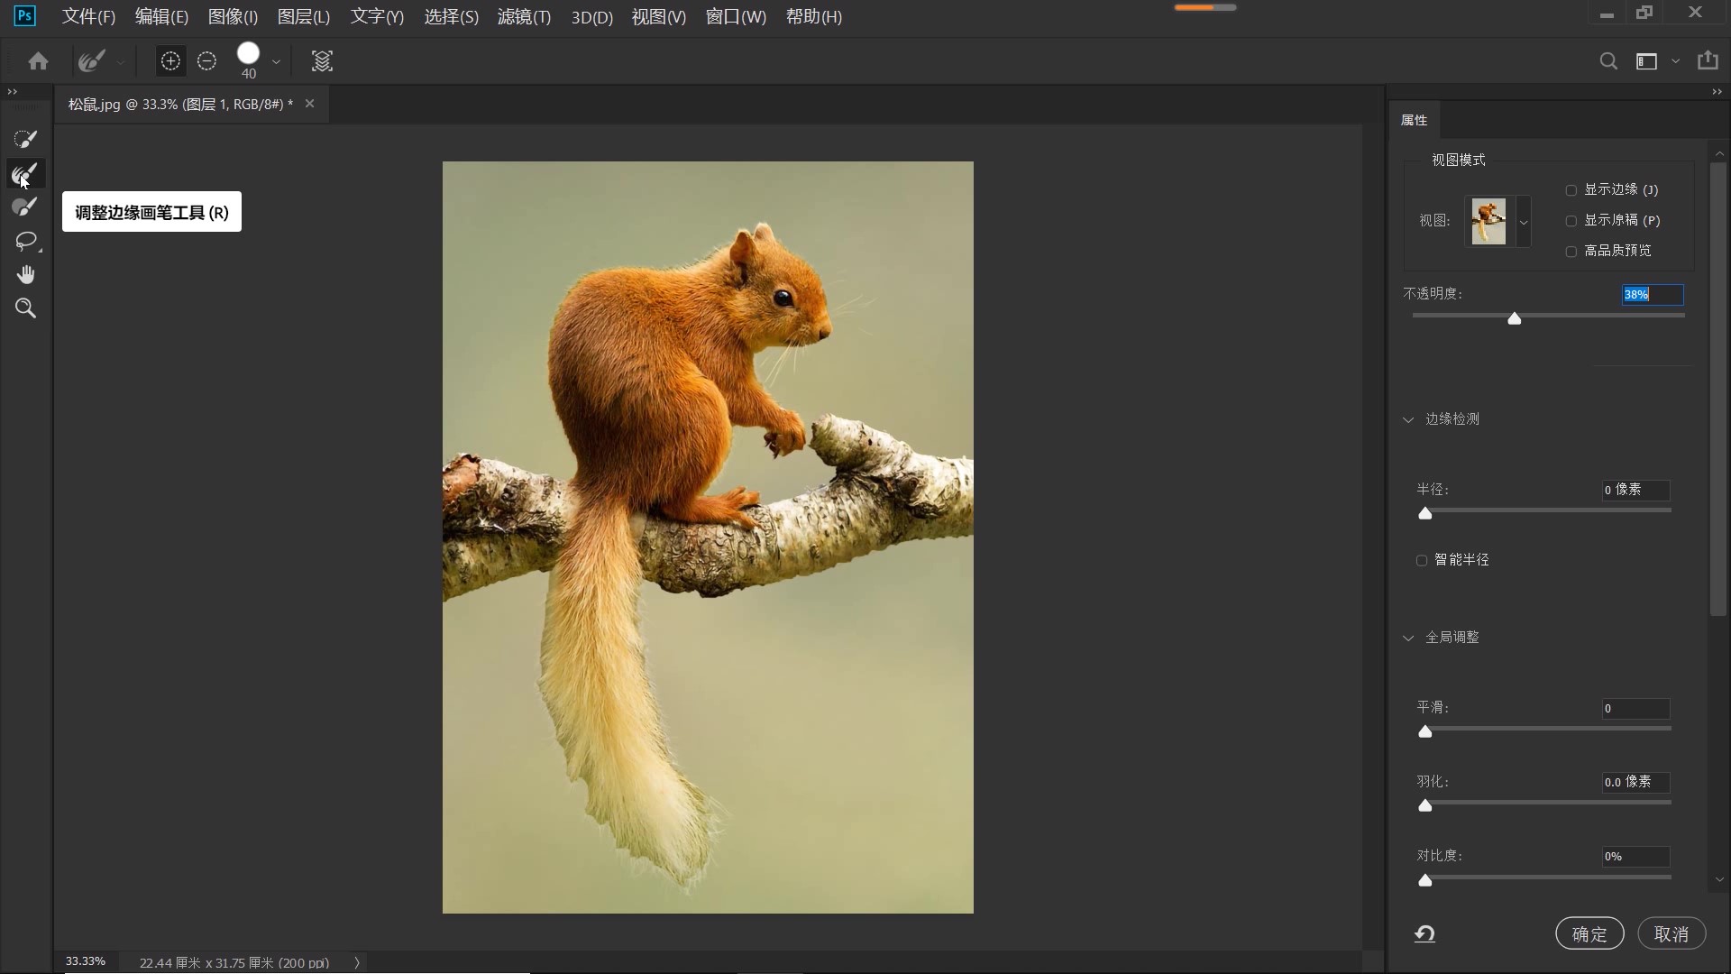The image size is (1731, 974).
Task: Click the 取消 button
Action: coord(1671,933)
